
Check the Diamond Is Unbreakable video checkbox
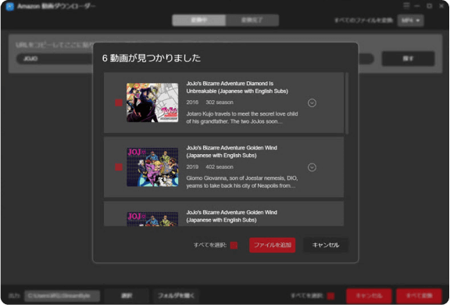(119, 102)
